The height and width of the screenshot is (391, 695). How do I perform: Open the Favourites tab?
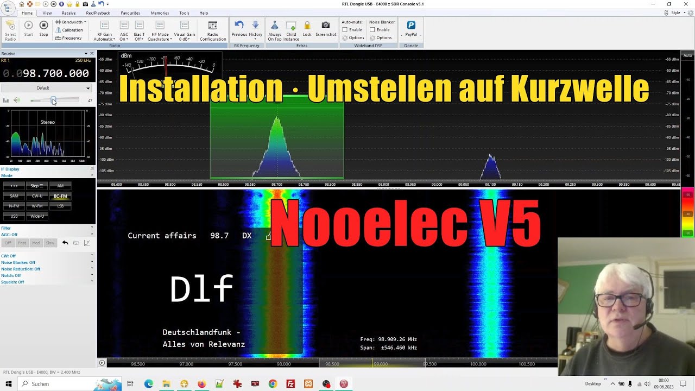tap(130, 13)
